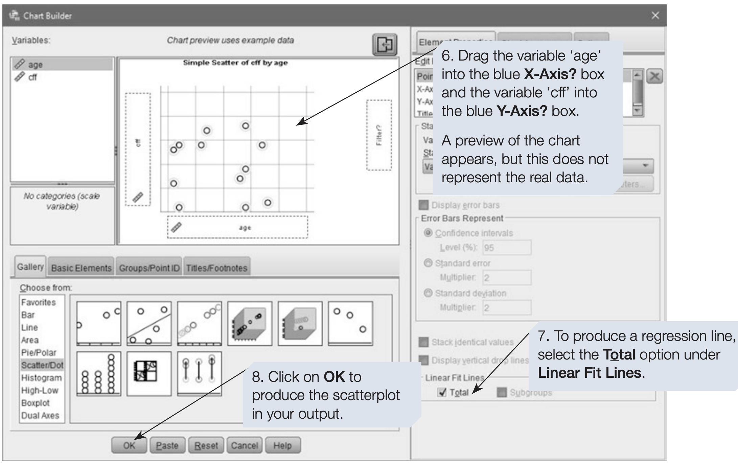The height and width of the screenshot is (464, 738).
Task: Pick the Simple Dot Plot icon
Action: click(98, 373)
